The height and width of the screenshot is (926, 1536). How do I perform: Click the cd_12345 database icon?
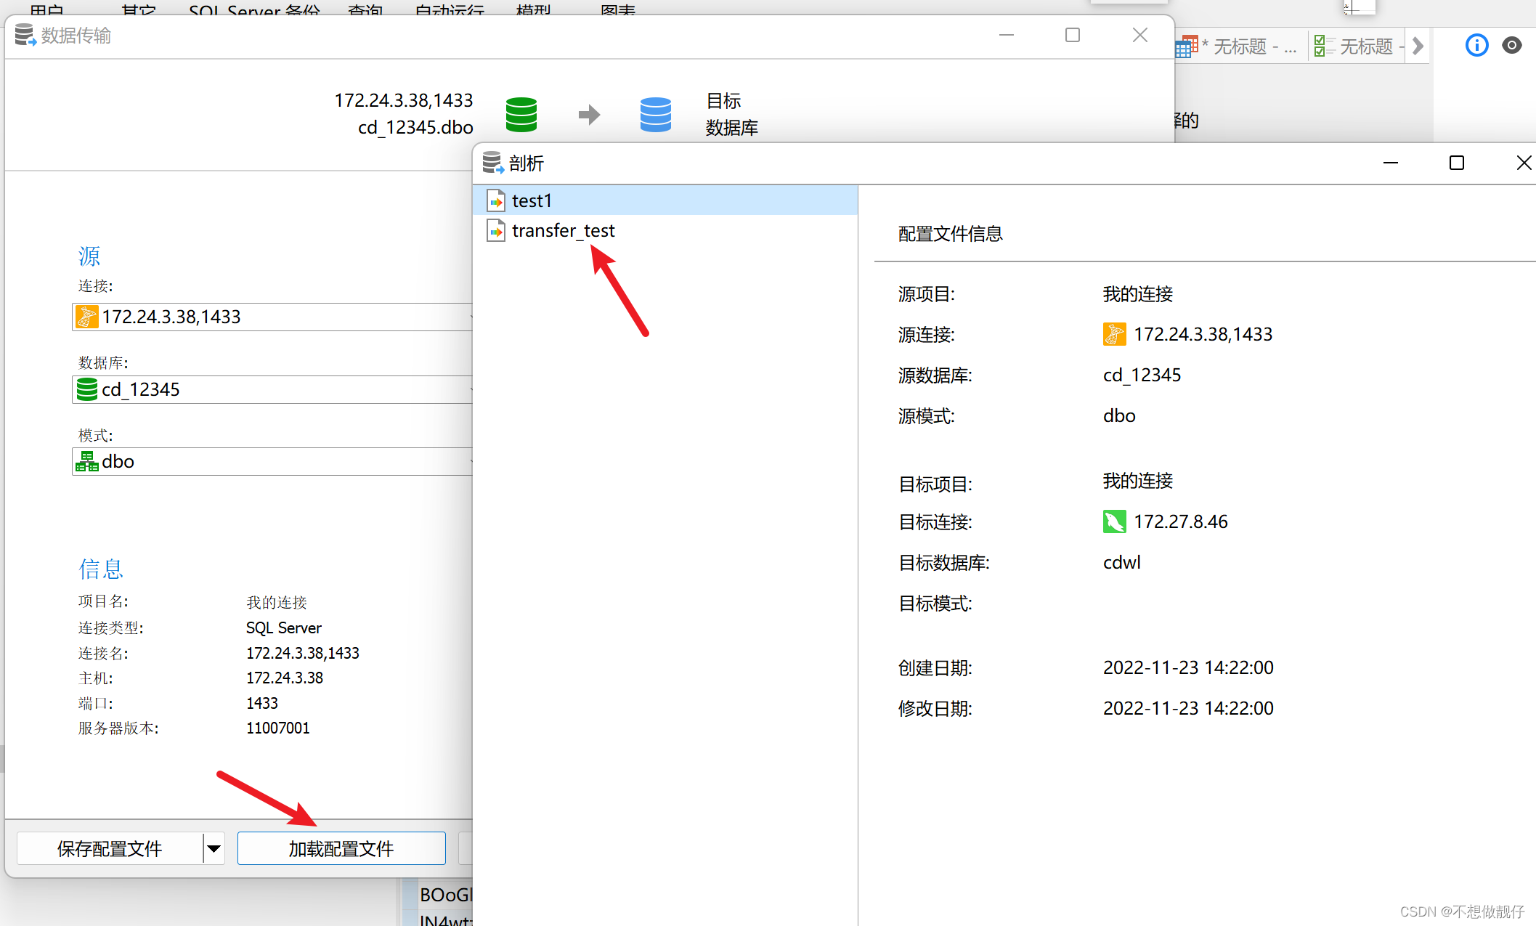[86, 389]
